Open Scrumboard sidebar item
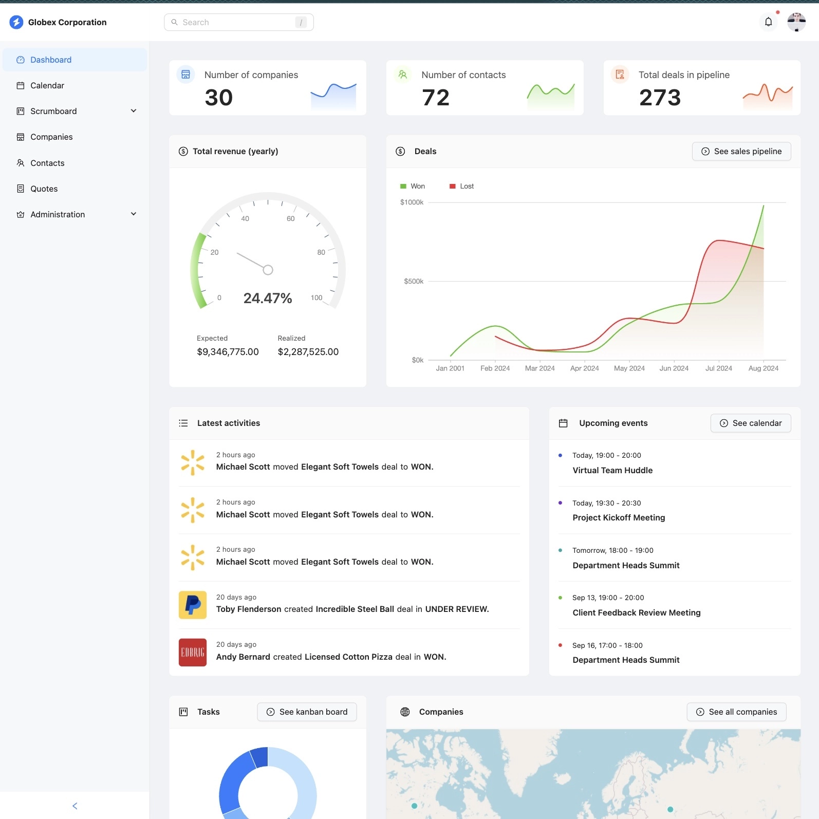Viewport: 819px width, 819px height. (75, 111)
